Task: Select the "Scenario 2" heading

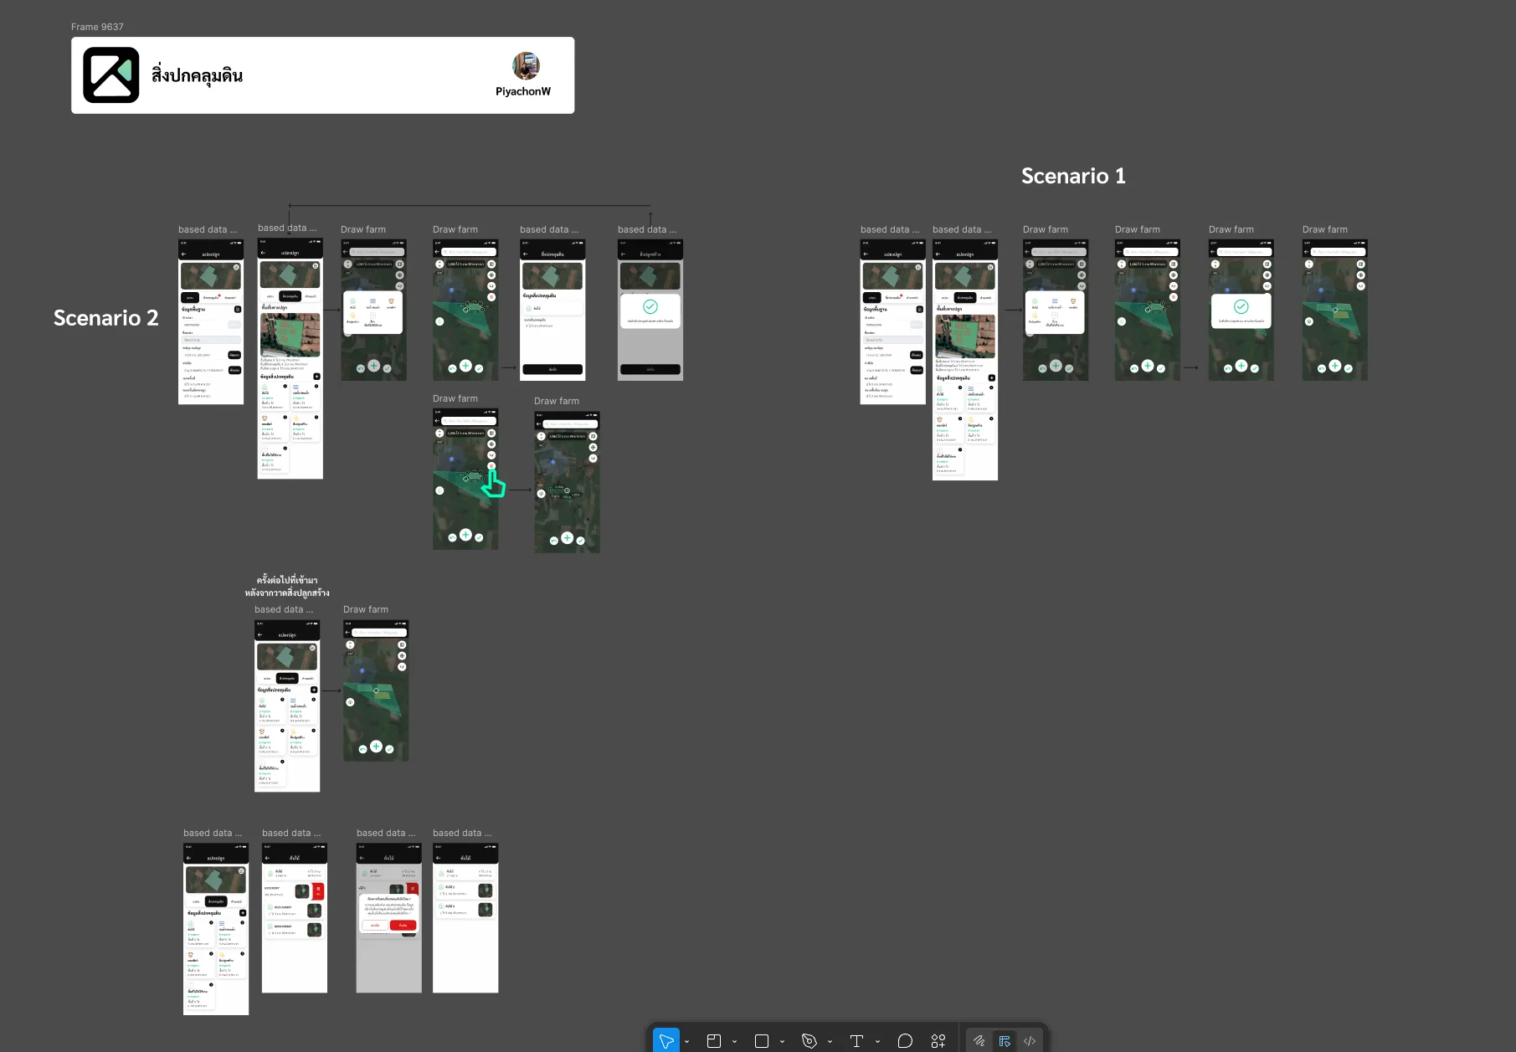Action: click(105, 318)
